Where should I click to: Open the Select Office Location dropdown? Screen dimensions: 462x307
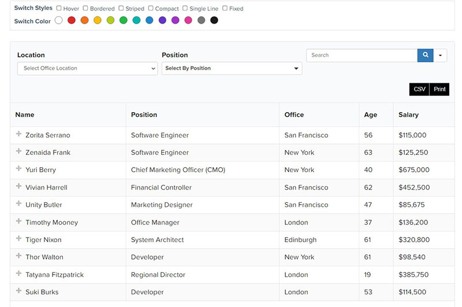[88, 68]
